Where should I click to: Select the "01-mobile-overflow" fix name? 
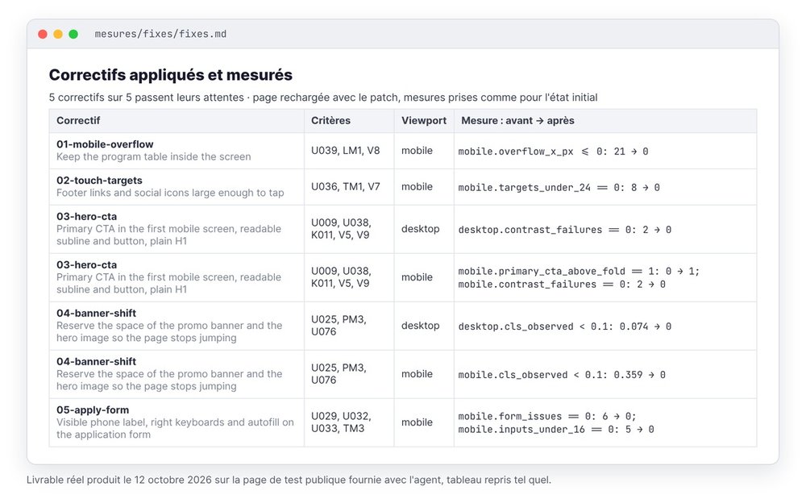point(105,144)
